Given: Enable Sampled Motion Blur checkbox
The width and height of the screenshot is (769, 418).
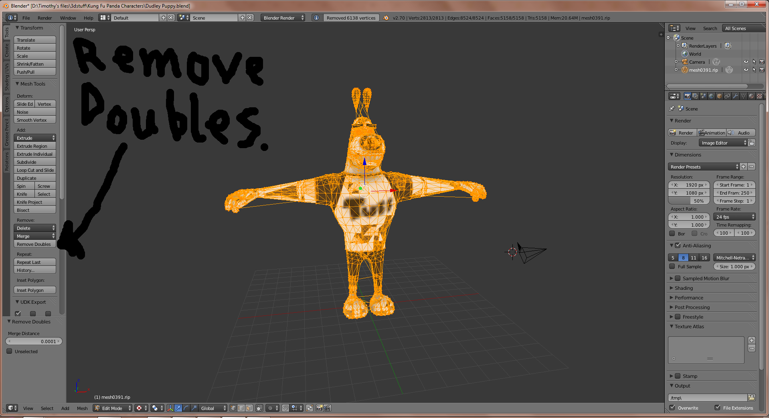Looking at the screenshot, I should [678, 278].
